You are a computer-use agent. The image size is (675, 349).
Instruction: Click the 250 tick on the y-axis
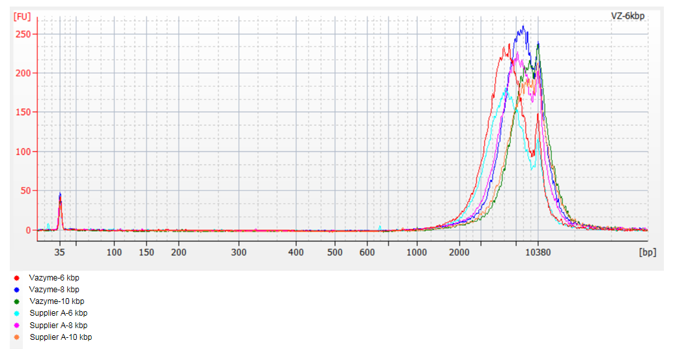tap(23, 34)
